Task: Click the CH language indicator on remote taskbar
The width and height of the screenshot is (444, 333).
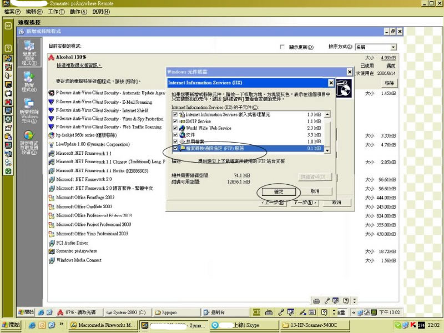Action: [x=256, y=312]
